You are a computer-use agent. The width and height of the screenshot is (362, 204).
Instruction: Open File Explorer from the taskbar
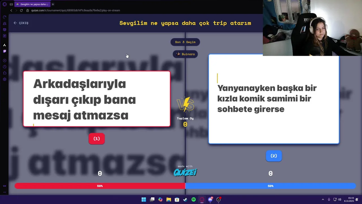169,199
